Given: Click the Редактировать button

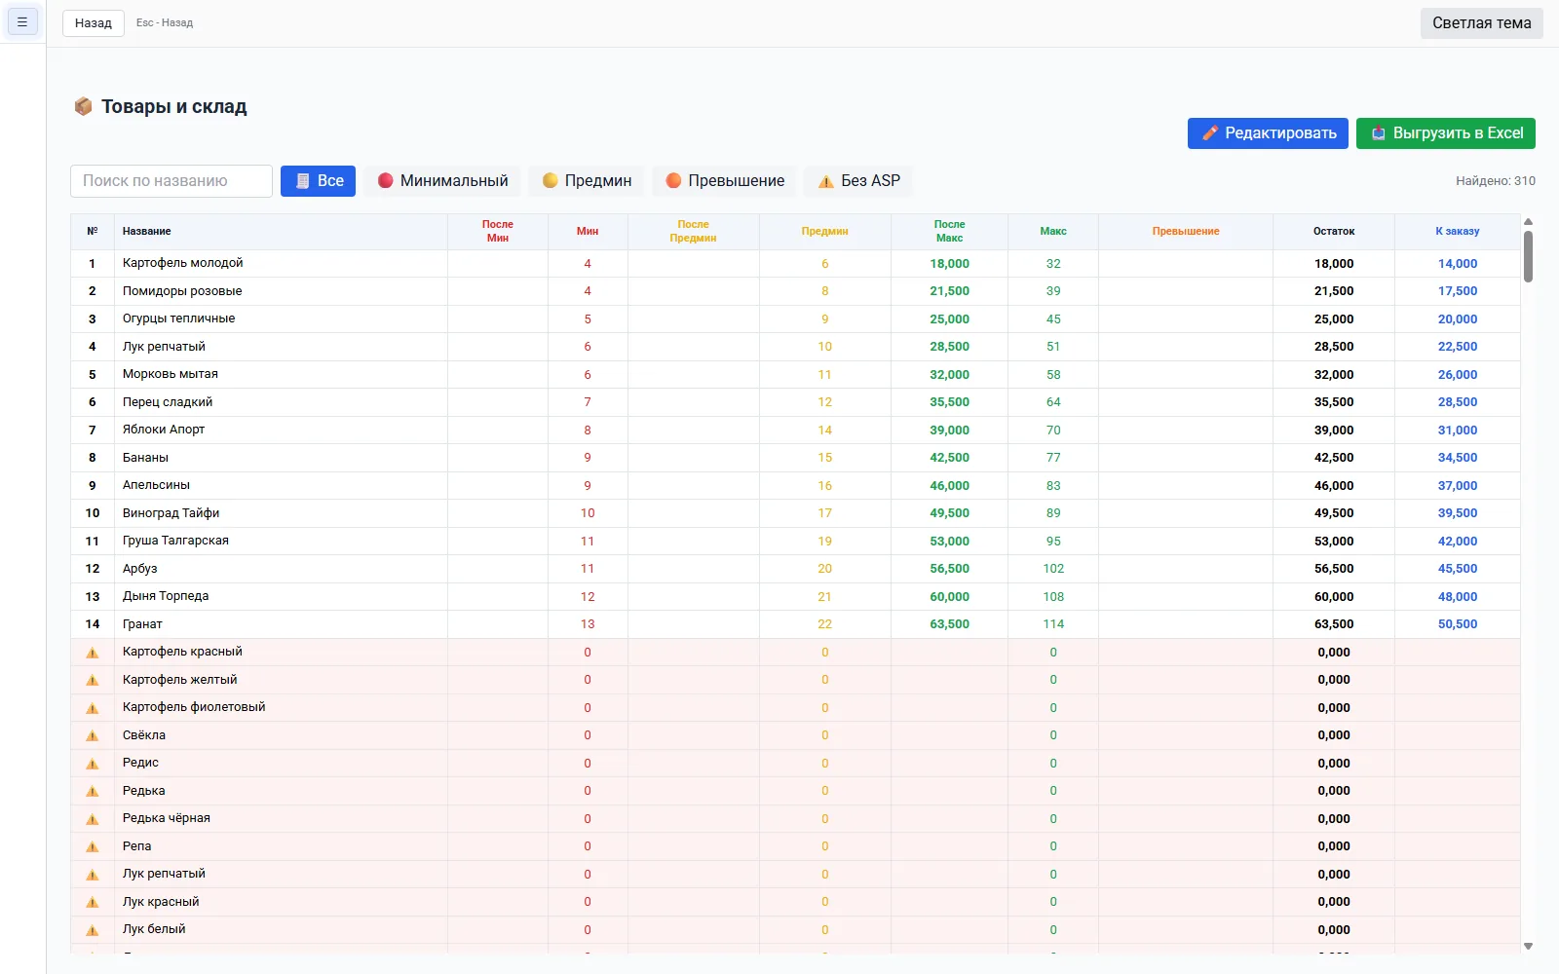Looking at the screenshot, I should point(1268,133).
